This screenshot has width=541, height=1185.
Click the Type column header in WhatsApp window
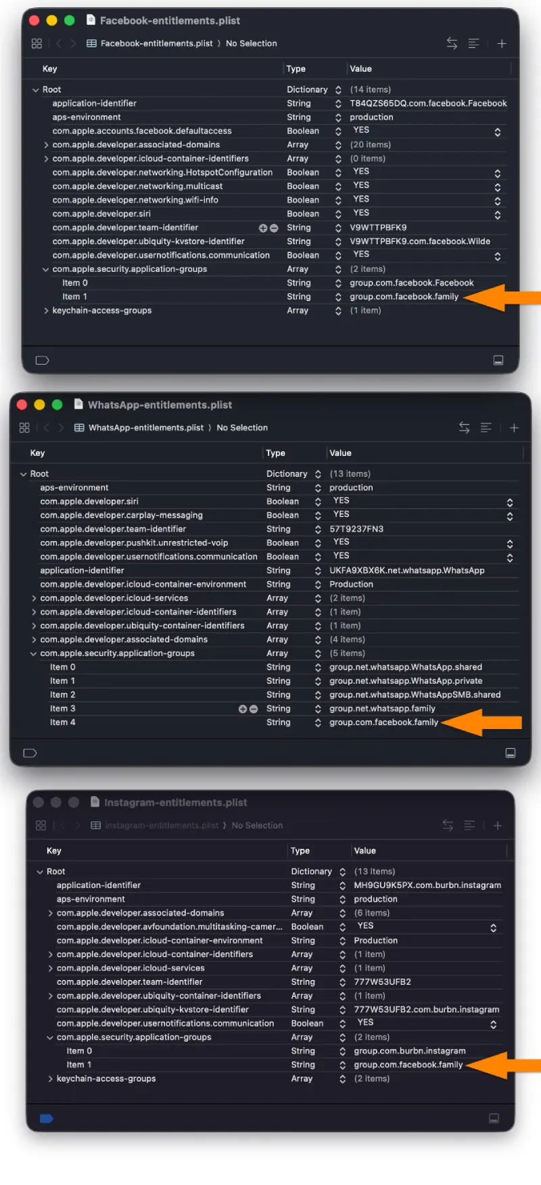click(x=276, y=453)
